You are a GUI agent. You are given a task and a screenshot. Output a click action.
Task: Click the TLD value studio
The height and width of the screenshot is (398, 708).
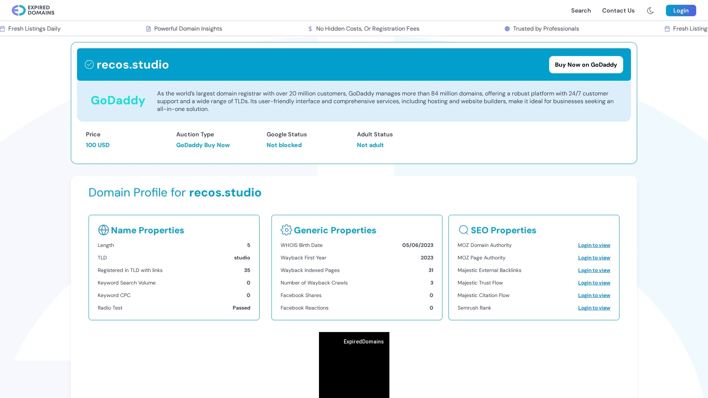(x=242, y=258)
